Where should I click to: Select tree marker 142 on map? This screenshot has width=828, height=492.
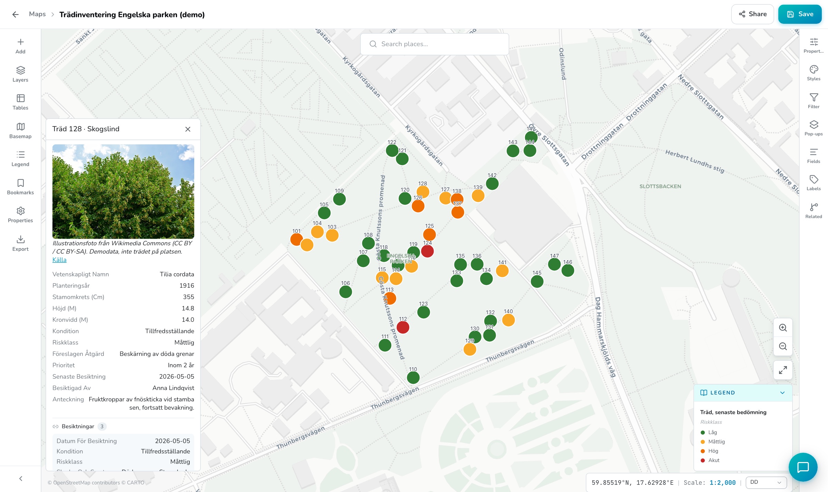492,184
